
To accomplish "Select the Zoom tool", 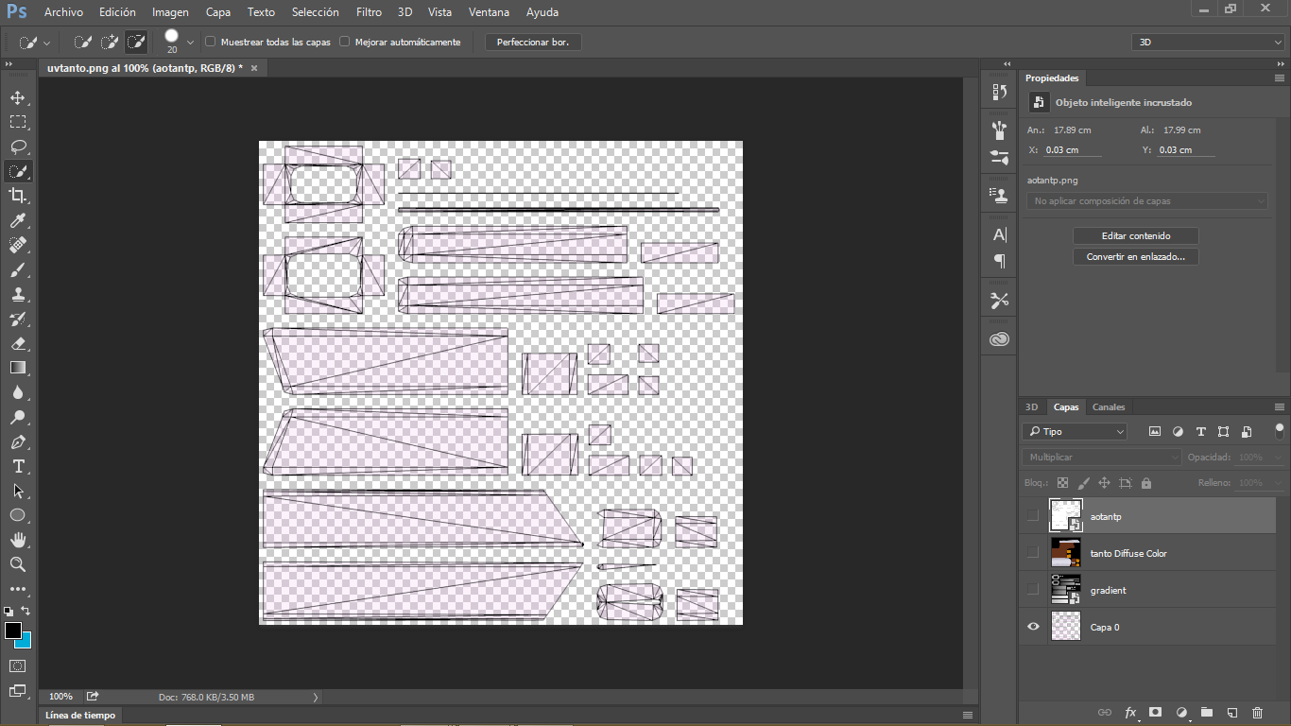I will click(18, 564).
